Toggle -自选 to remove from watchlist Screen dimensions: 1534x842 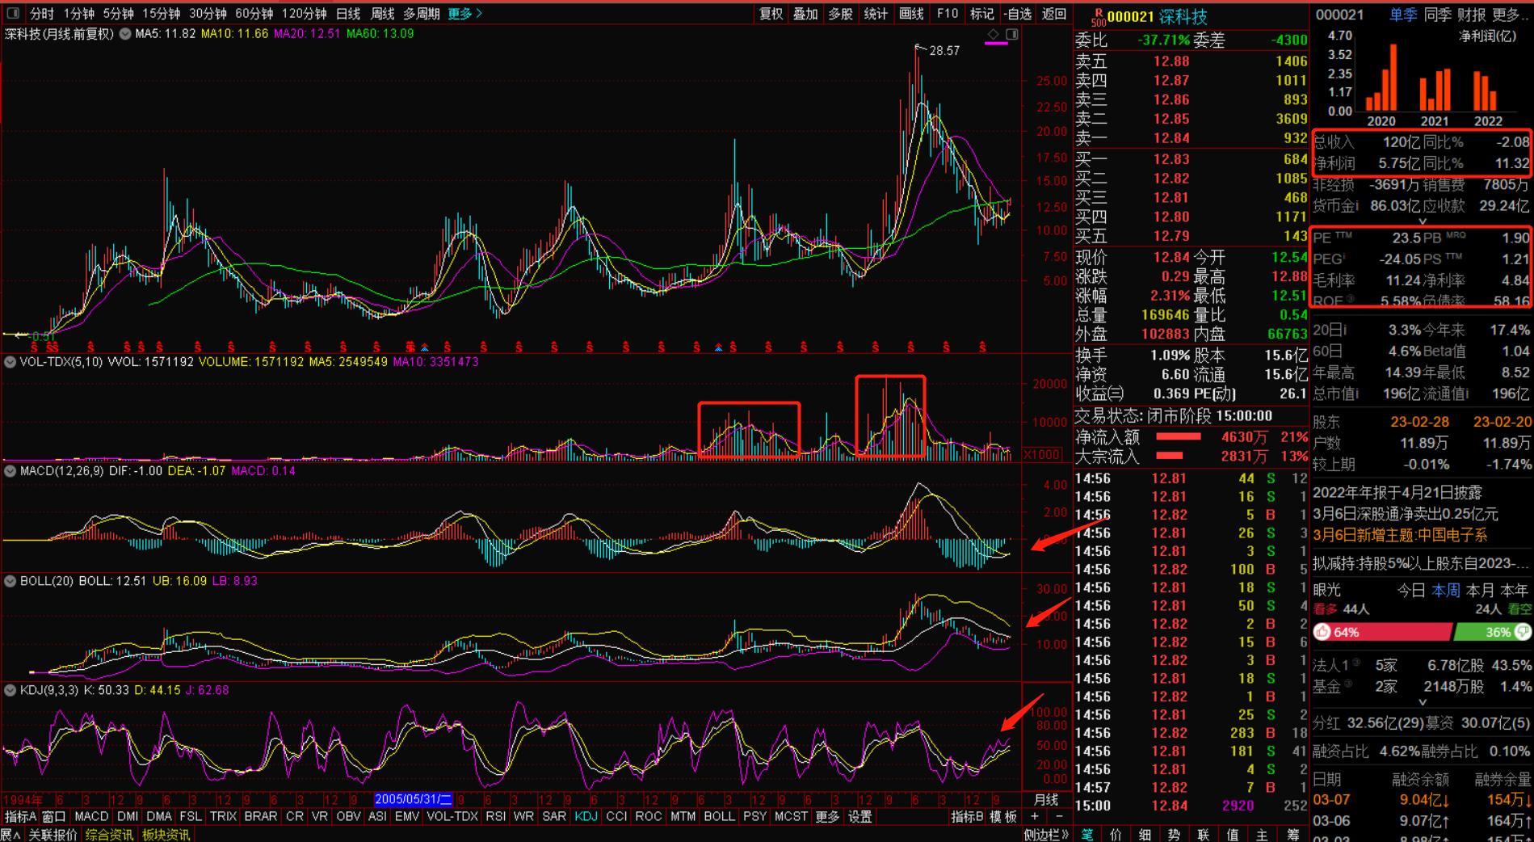1018,14
